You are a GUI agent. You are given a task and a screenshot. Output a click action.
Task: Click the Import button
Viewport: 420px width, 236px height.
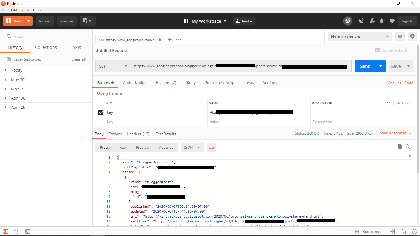click(x=45, y=21)
